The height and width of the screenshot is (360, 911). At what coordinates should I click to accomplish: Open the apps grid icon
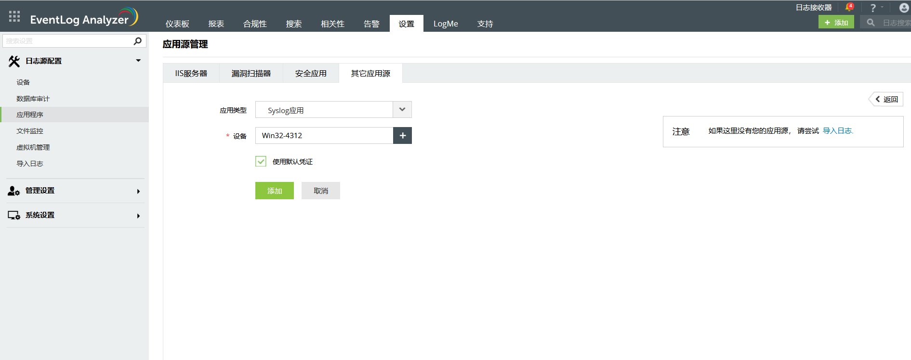pyautogui.click(x=14, y=16)
